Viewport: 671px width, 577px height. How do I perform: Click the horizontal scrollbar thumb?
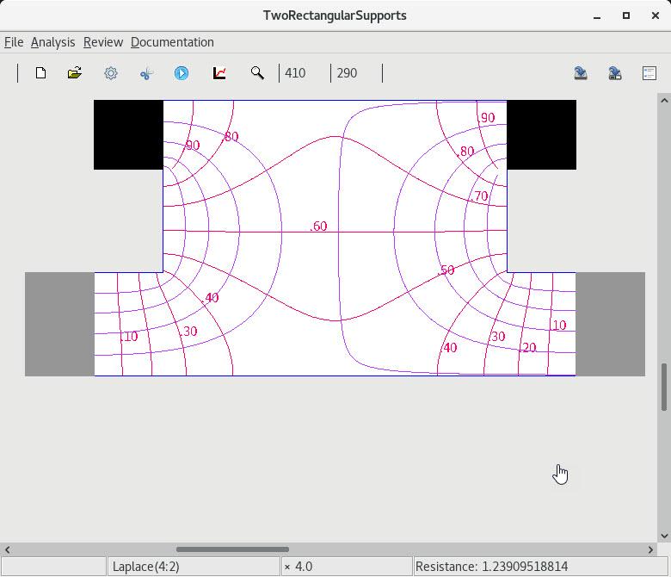232,549
